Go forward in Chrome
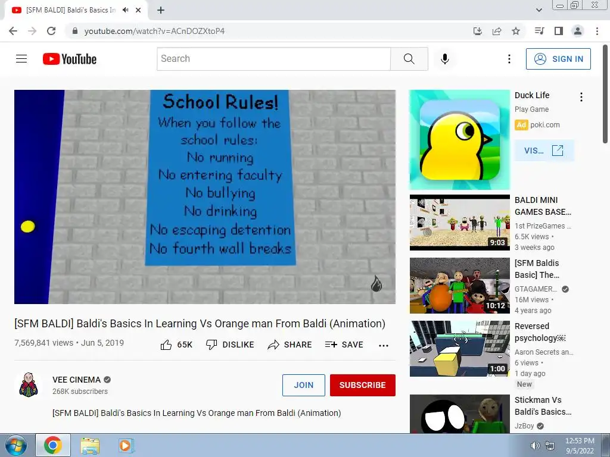The width and height of the screenshot is (610, 457). tap(32, 31)
